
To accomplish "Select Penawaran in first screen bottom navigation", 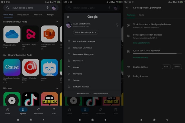I will click(39, 111).
